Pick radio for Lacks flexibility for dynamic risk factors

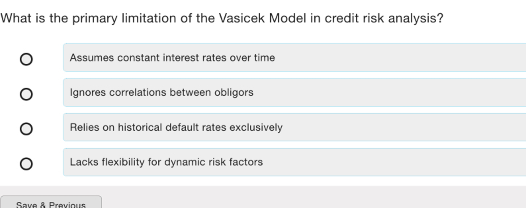pyautogui.click(x=26, y=164)
